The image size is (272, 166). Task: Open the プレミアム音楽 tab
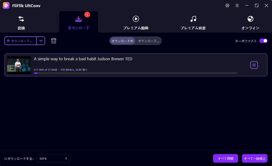tap(193, 23)
